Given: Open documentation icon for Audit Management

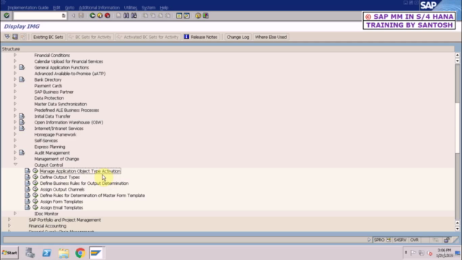Looking at the screenshot, I should [22, 152].
